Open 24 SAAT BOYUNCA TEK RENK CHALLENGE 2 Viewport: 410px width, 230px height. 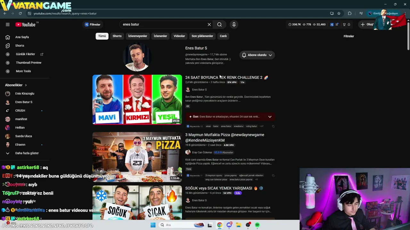[226, 78]
